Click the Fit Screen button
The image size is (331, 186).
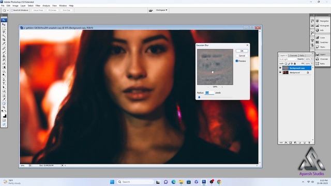pyautogui.click(x=52, y=10)
